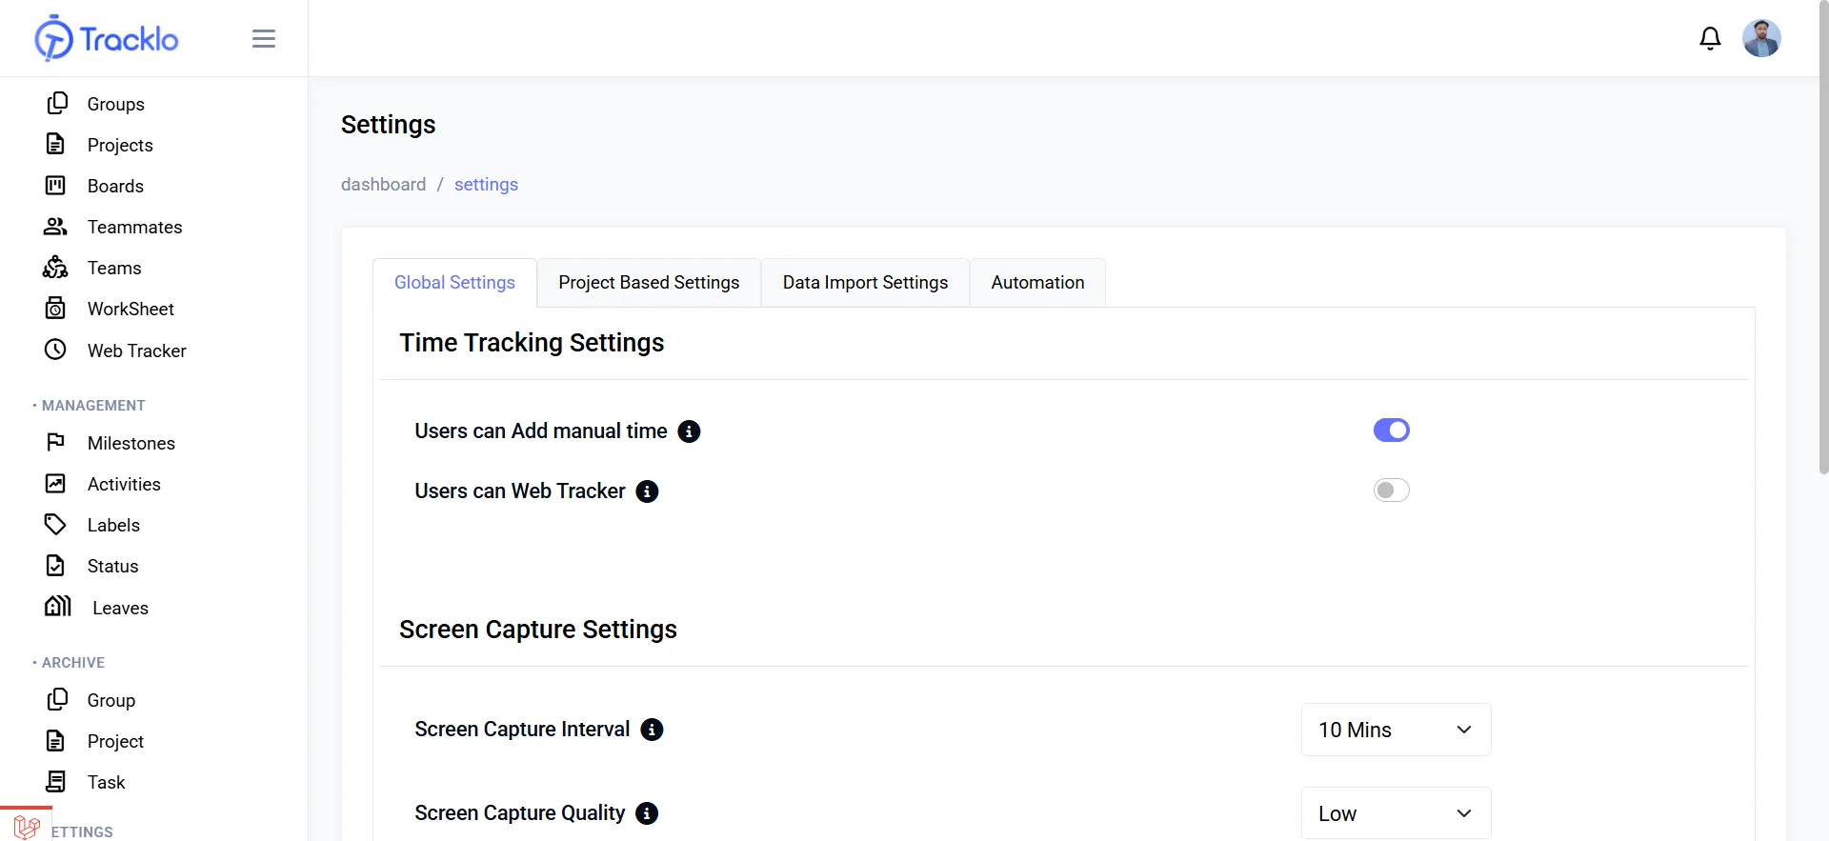Enable the Users can Web Tracker toggle
This screenshot has height=841, width=1829.
(x=1391, y=491)
